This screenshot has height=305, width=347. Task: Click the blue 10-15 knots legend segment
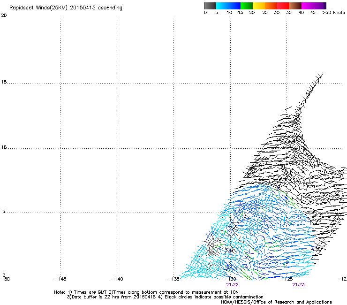(234, 6)
